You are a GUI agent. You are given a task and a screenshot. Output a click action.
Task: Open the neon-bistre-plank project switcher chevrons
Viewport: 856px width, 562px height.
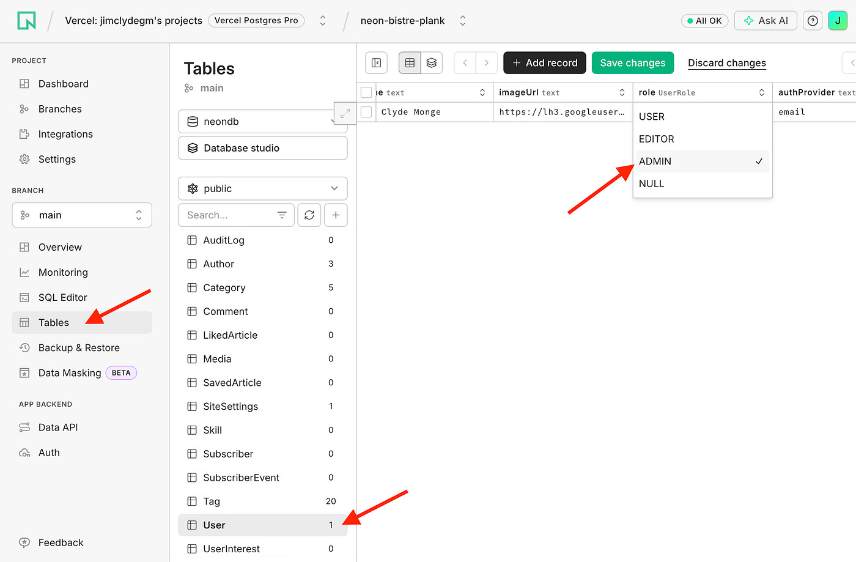(463, 21)
